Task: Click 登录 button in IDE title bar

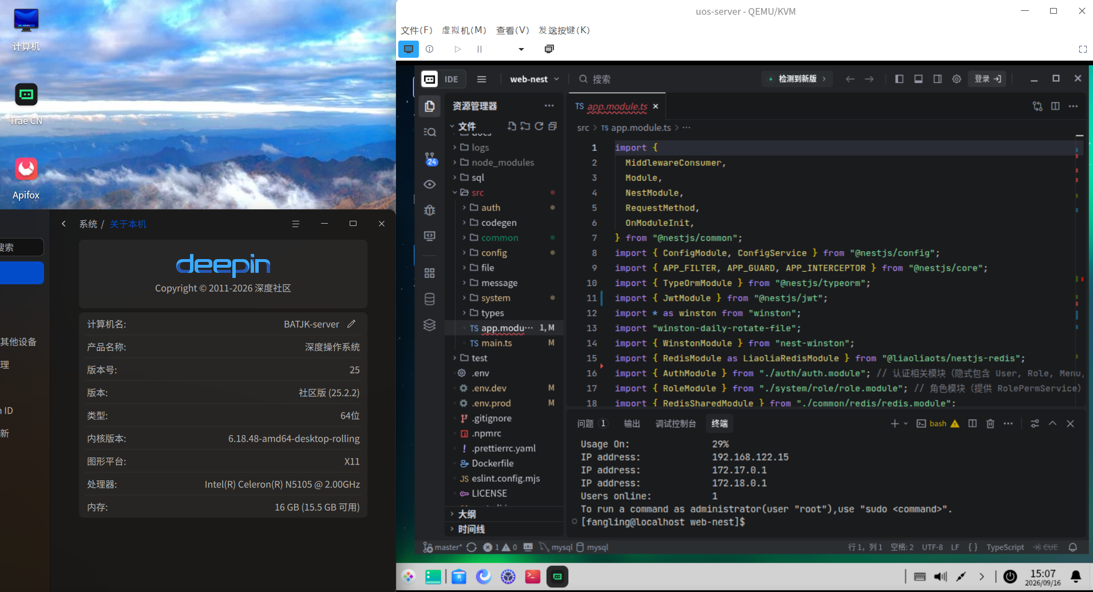Action: coord(988,79)
